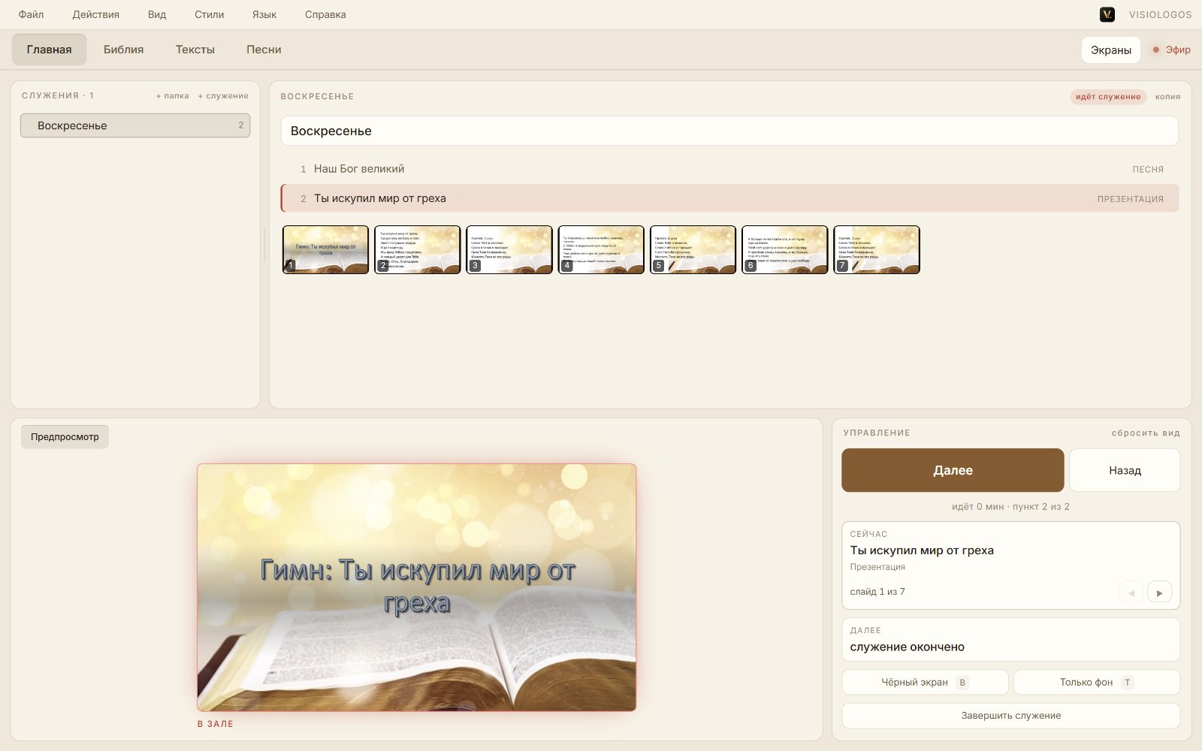Viewport: 1202px width, 751px height.
Task: Open the Экраны button
Action: pyautogui.click(x=1111, y=50)
